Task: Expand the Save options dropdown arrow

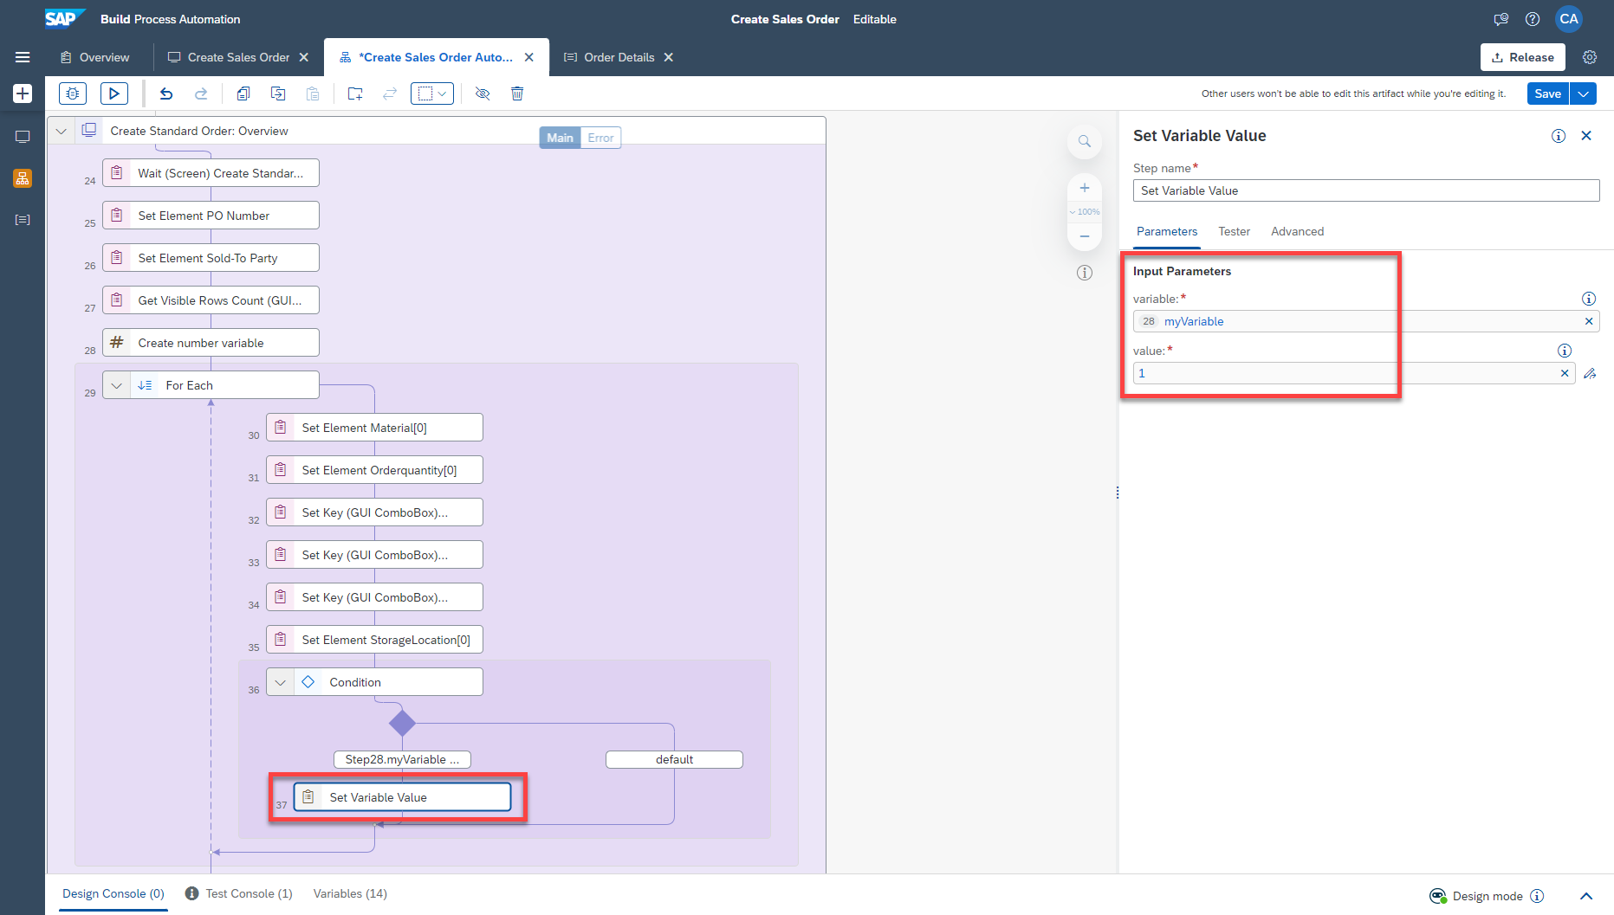Action: [x=1584, y=93]
